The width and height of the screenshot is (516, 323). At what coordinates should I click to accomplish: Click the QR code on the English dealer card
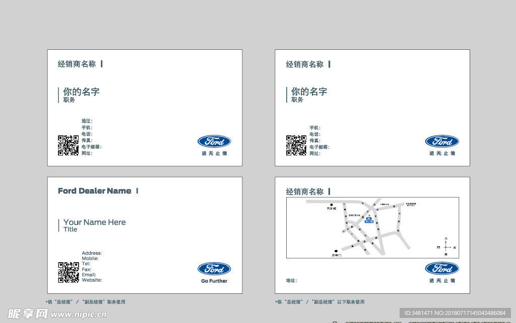tap(68, 272)
